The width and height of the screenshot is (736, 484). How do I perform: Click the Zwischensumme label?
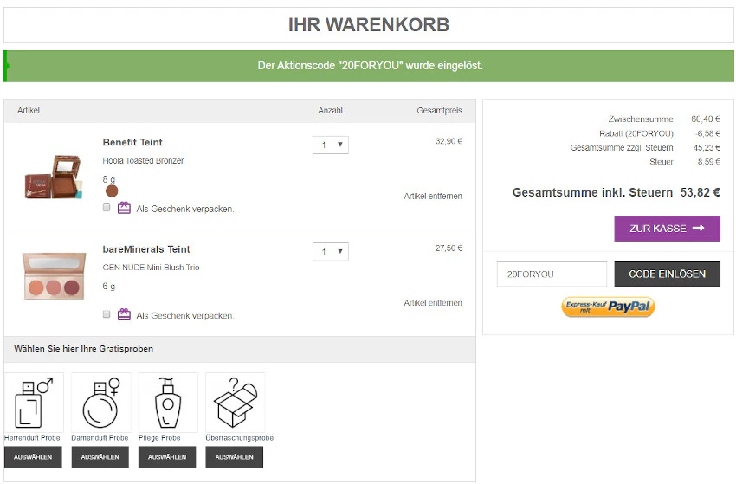(x=641, y=119)
